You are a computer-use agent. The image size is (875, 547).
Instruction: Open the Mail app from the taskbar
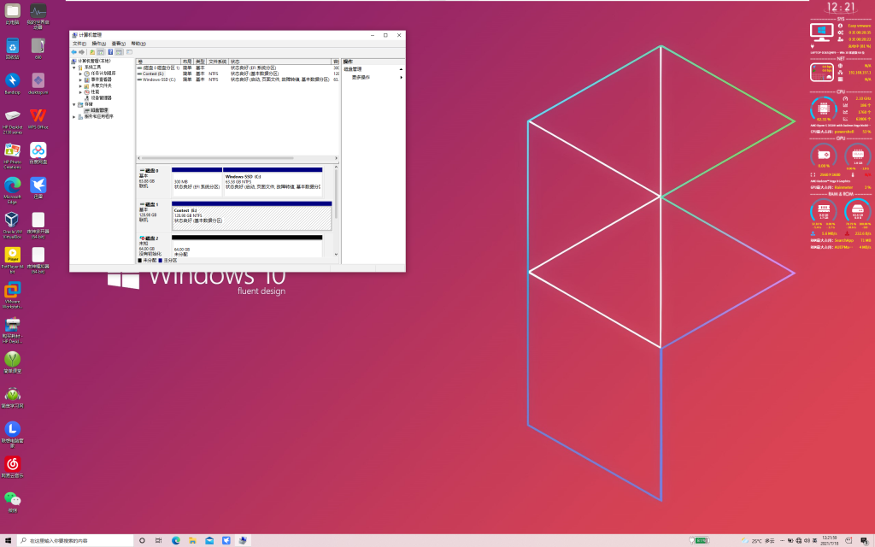(x=209, y=540)
